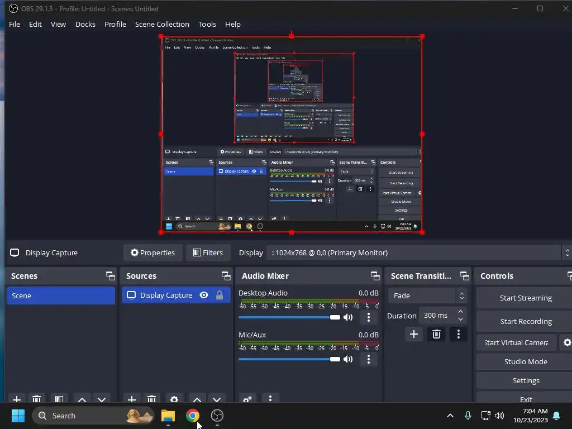Open the Profile menu
This screenshot has width=572, height=429.
click(115, 24)
